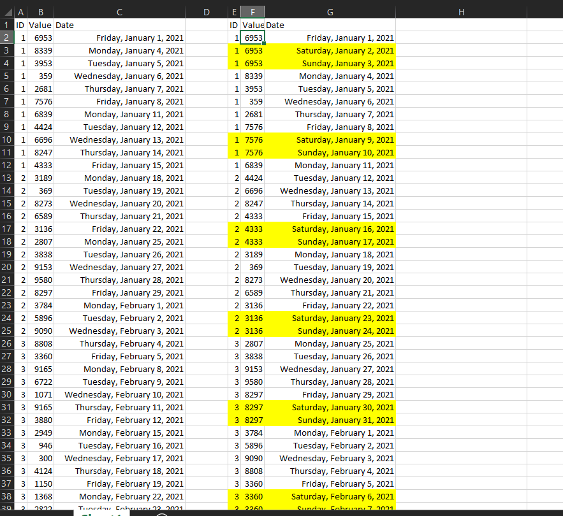Image resolution: width=563 pixels, height=516 pixels.
Task: Click value cell 1071
Action: [41, 394]
